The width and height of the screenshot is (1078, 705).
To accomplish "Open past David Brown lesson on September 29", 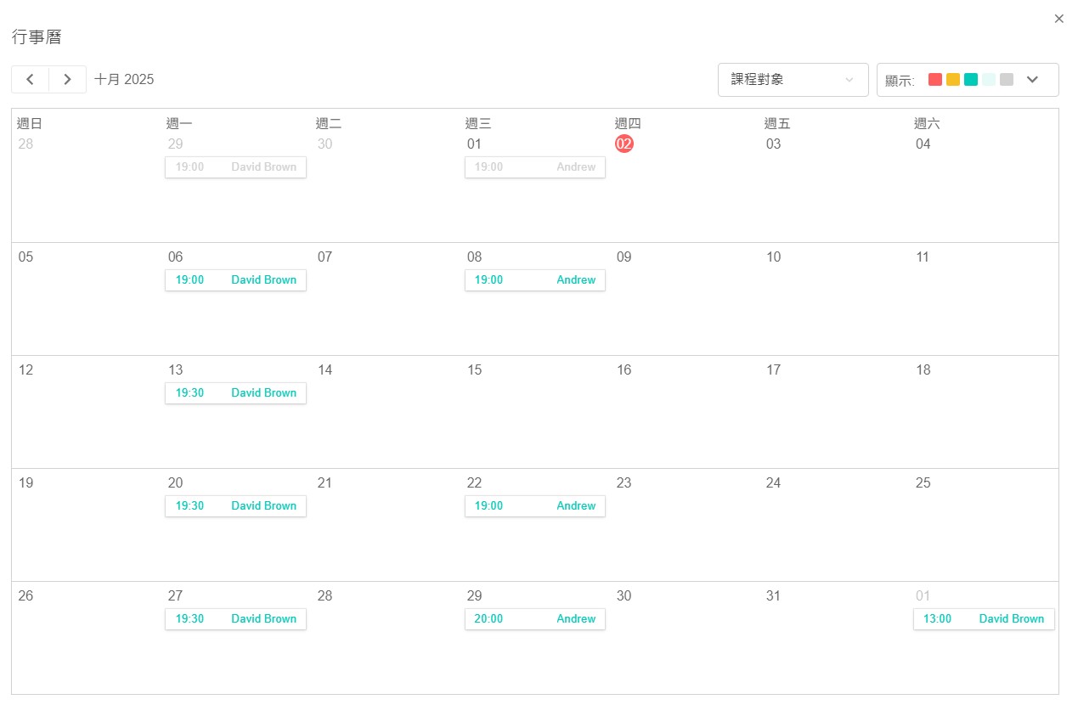I will coord(235,167).
